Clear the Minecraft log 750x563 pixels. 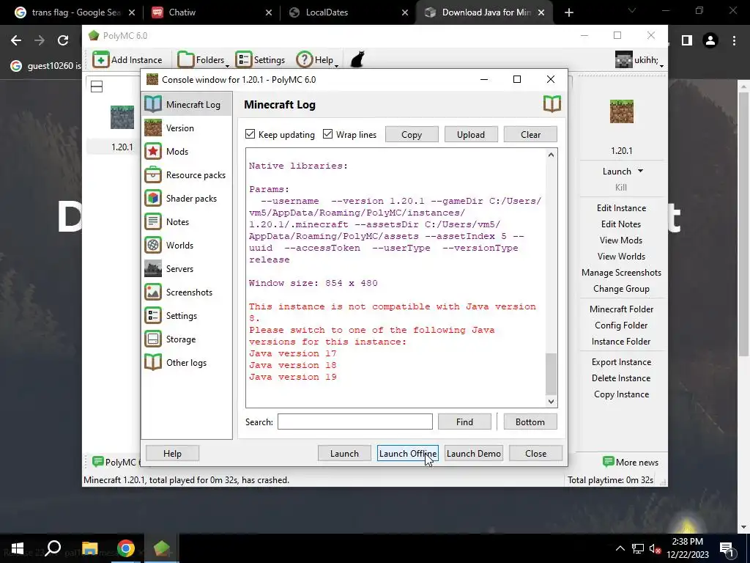pyautogui.click(x=530, y=135)
